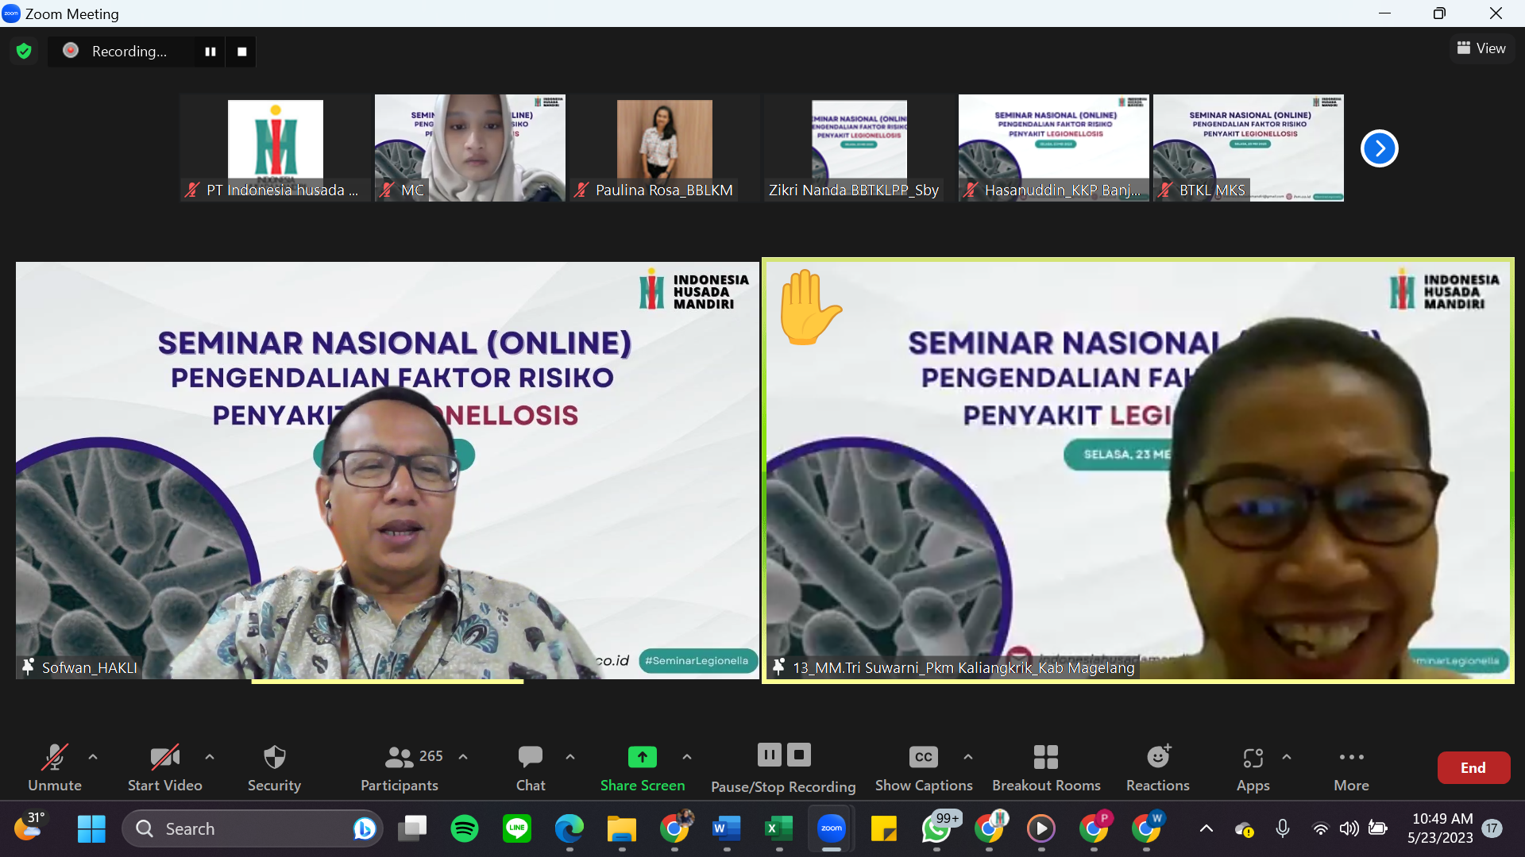Open Spotify from the taskbar

point(465,828)
